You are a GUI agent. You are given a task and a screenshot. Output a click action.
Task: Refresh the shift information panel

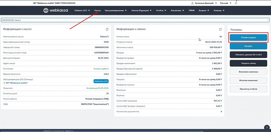tap(220, 29)
